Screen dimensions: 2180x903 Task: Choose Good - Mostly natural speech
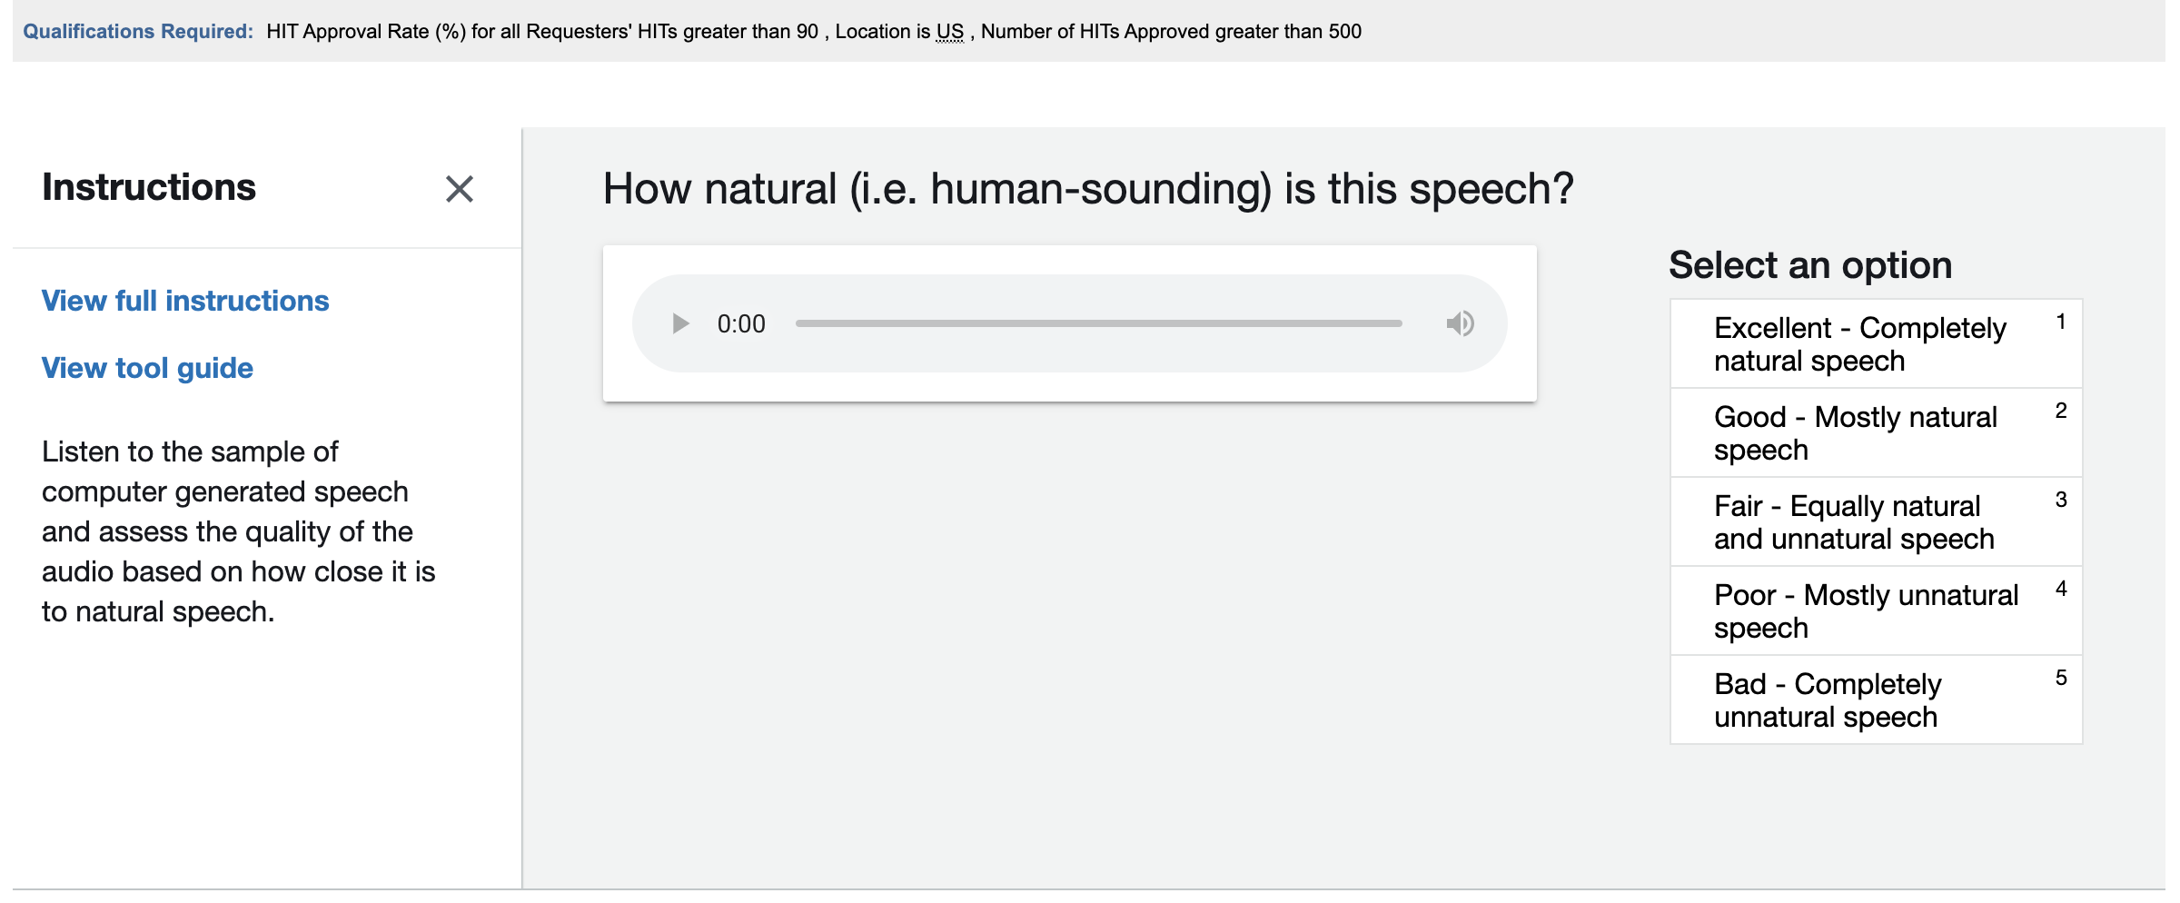coord(1875,433)
